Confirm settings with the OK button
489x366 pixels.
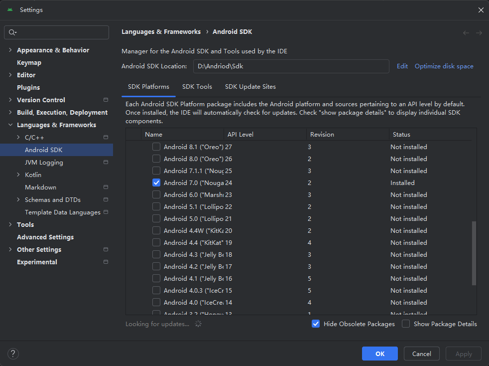(x=380, y=354)
